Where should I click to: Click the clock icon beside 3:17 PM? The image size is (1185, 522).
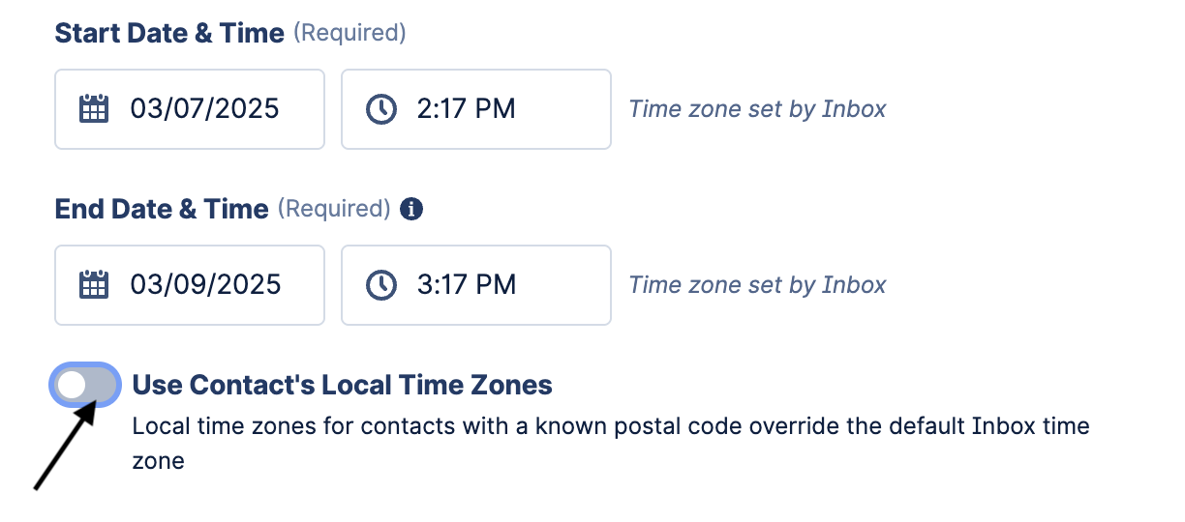click(381, 285)
